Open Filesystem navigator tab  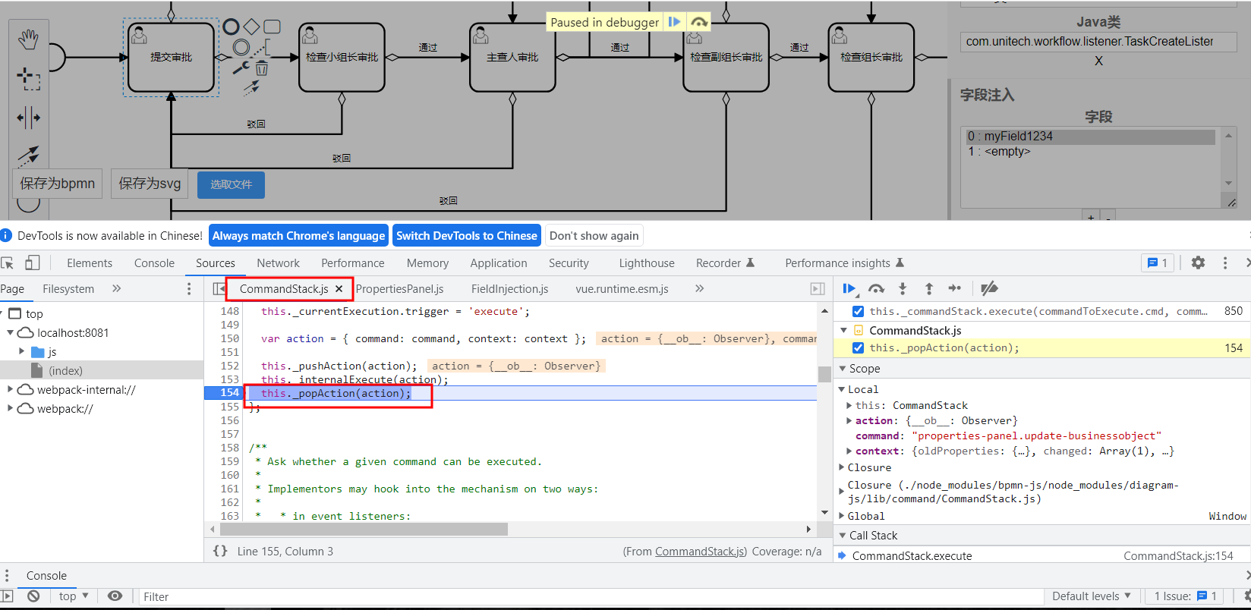coord(68,288)
